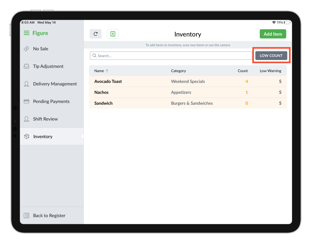This screenshot has height=244, width=312.
Task: Focus the inventory Search field
Action: point(171,56)
